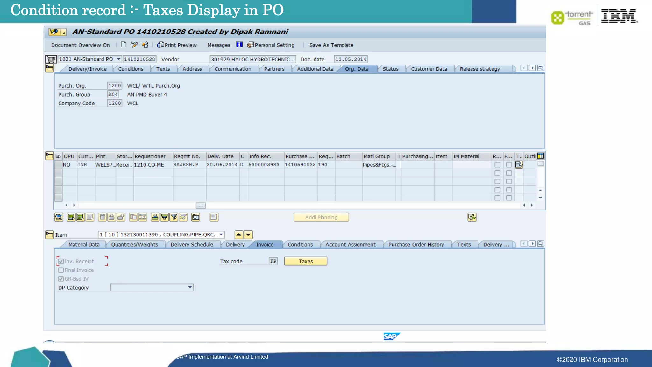Click the item text icon in the first row
The width and height of the screenshot is (652, 367).
coord(519,164)
